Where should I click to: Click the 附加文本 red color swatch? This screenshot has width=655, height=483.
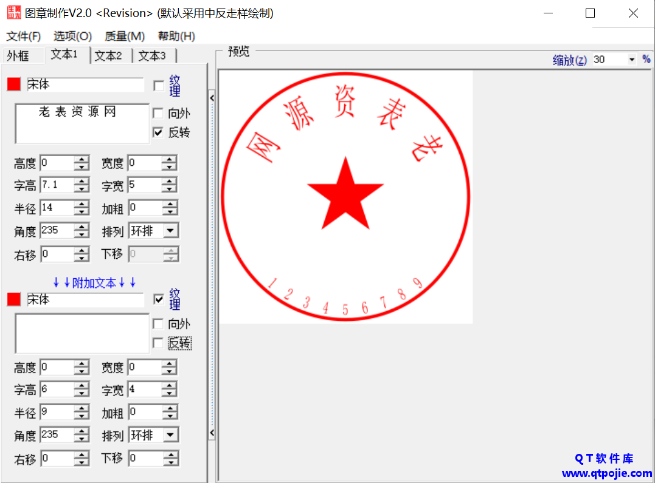(14, 300)
